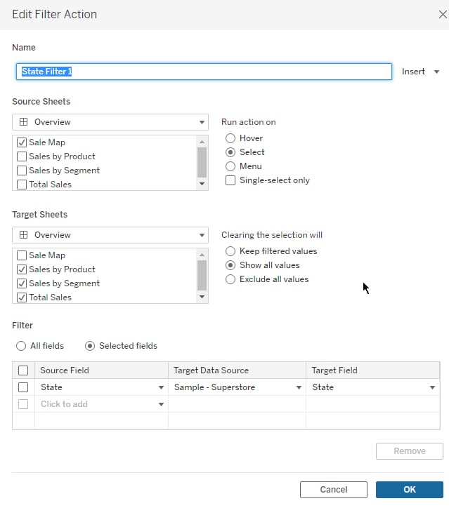Click the Name text field

(x=204, y=72)
